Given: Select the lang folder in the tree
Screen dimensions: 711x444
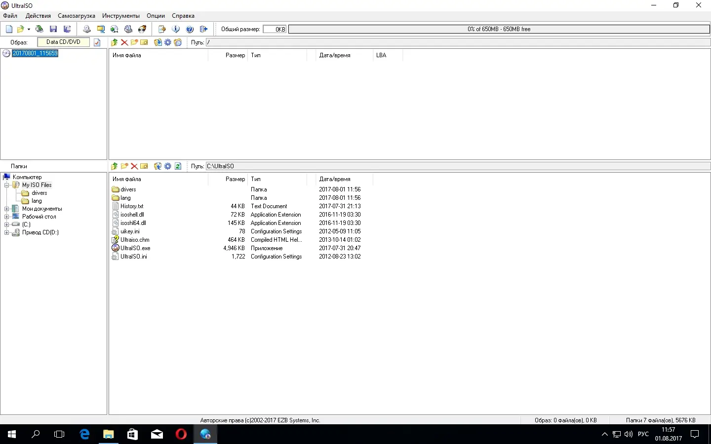Looking at the screenshot, I should (37, 201).
